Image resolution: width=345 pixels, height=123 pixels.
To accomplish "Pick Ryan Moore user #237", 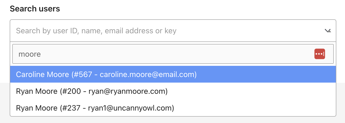I will pyautogui.click(x=95, y=108).
